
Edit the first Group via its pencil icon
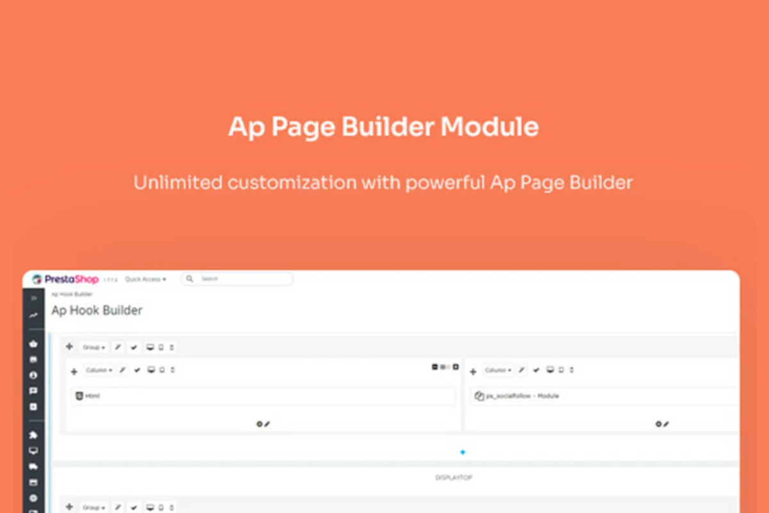(x=118, y=348)
